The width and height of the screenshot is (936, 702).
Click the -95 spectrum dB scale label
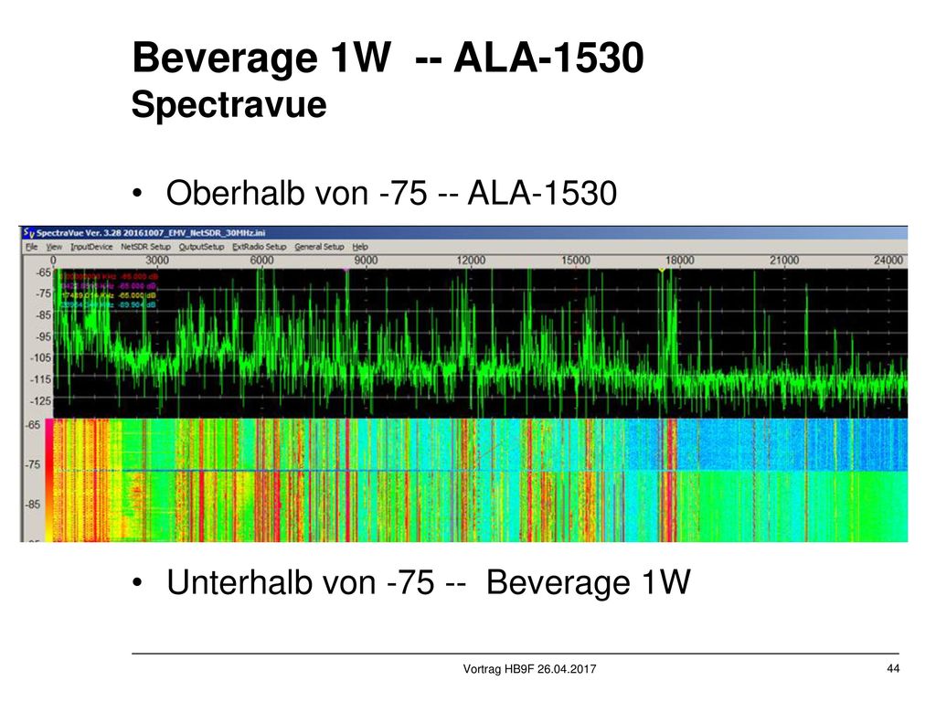click(x=44, y=336)
